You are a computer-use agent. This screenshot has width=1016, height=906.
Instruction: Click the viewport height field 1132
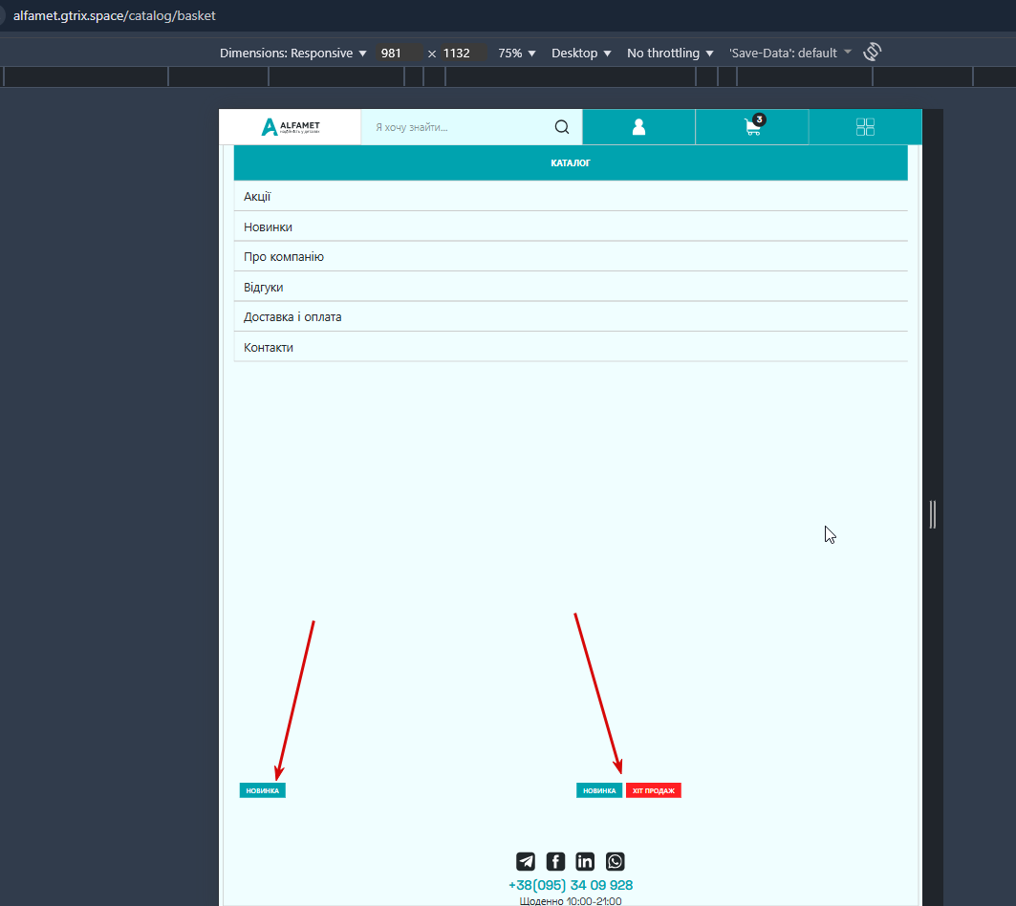pos(463,54)
